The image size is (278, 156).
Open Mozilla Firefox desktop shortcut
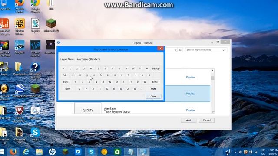click(x=20, y=6)
